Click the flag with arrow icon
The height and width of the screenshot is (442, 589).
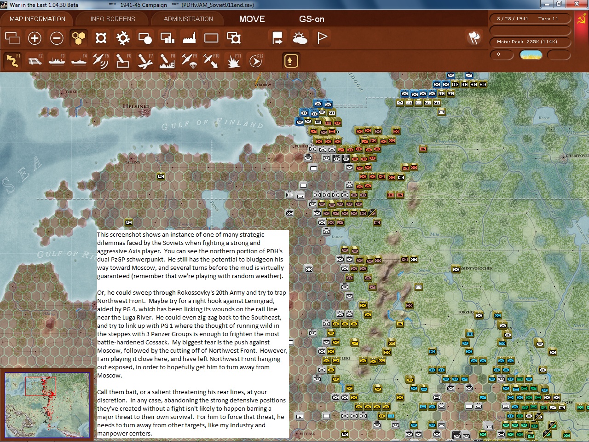277,38
